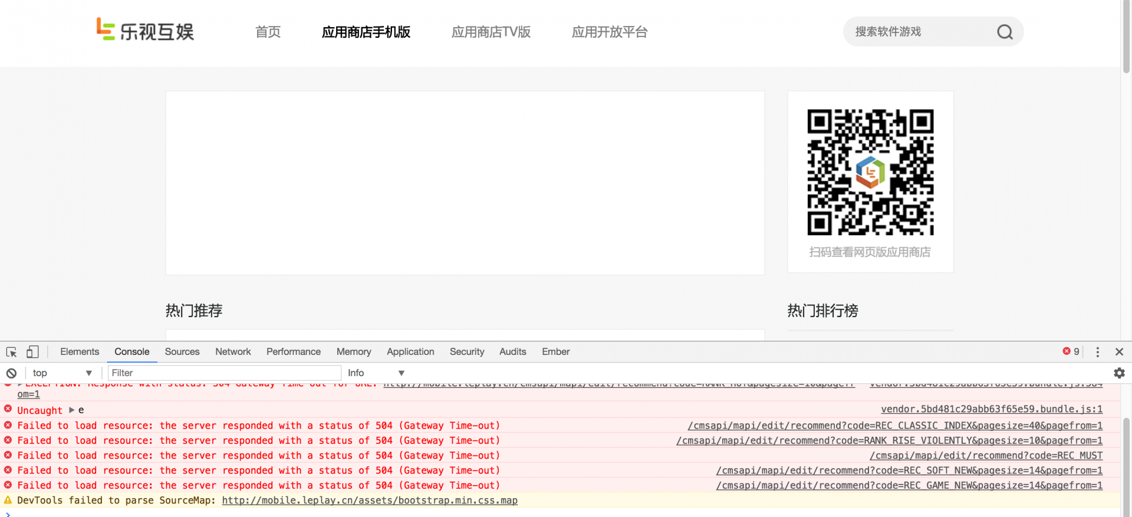
Task: Go to 首页 in the site navigation
Action: [x=268, y=32]
